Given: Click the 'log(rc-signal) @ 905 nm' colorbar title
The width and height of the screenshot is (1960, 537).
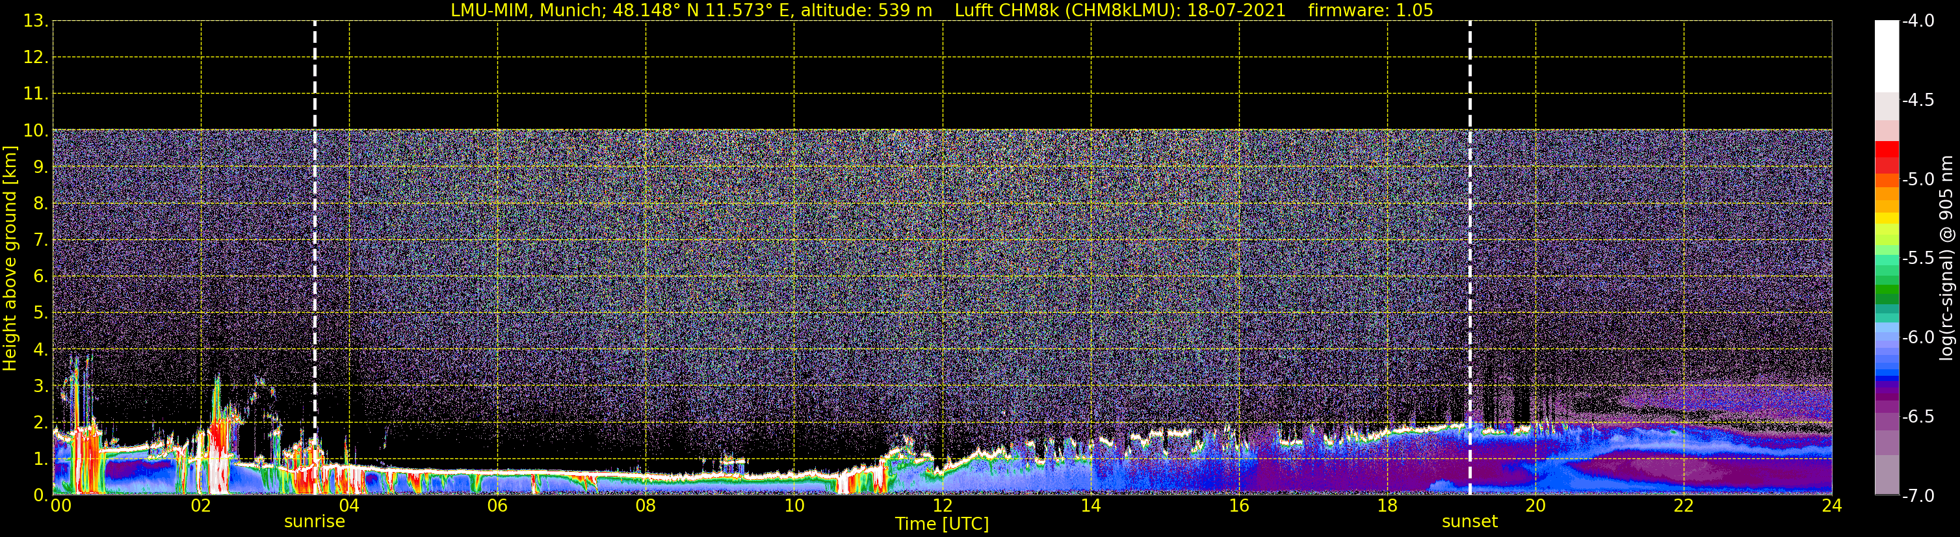Looking at the screenshot, I should coord(1947,258).
